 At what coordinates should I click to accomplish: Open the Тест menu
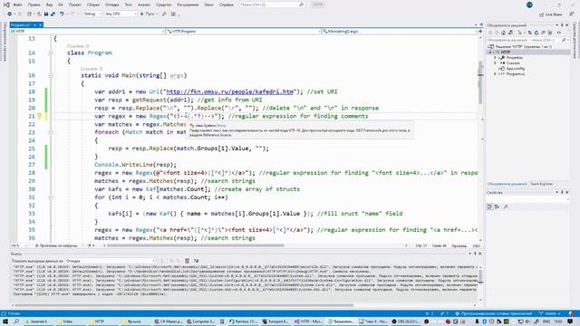tap(129, 5)
